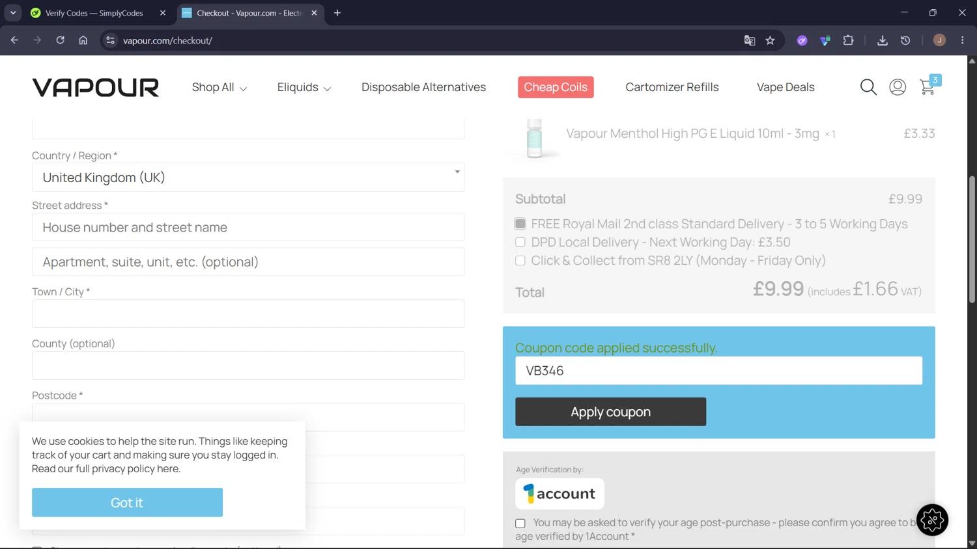Click the Vapour Menthol High PG product name
This screenshot has width=977, height=549.
tap(692, 133)
